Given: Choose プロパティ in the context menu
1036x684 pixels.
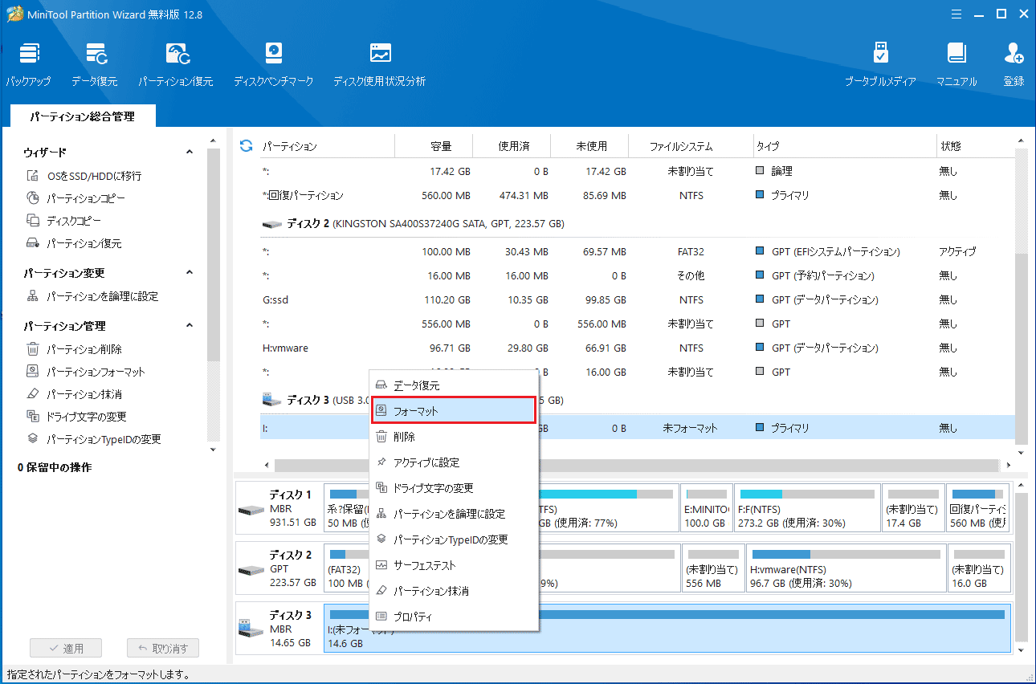Looking at the screenshot, I should (x=454, y=617).
